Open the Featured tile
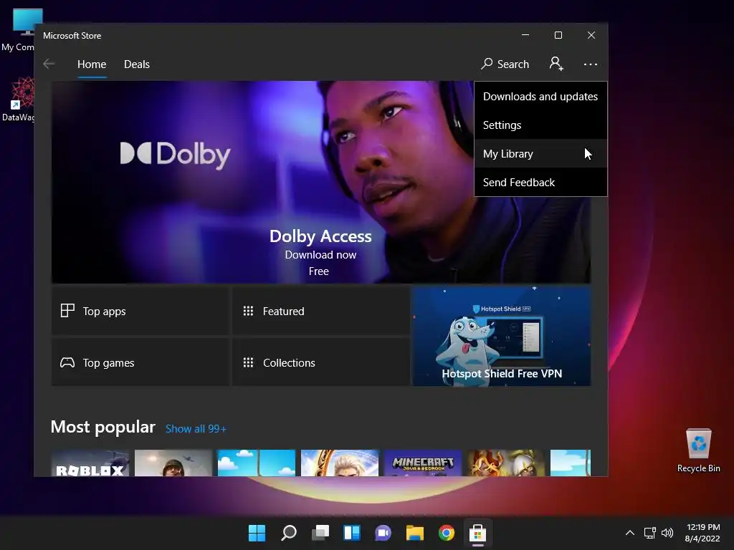 tap(320, 311)
